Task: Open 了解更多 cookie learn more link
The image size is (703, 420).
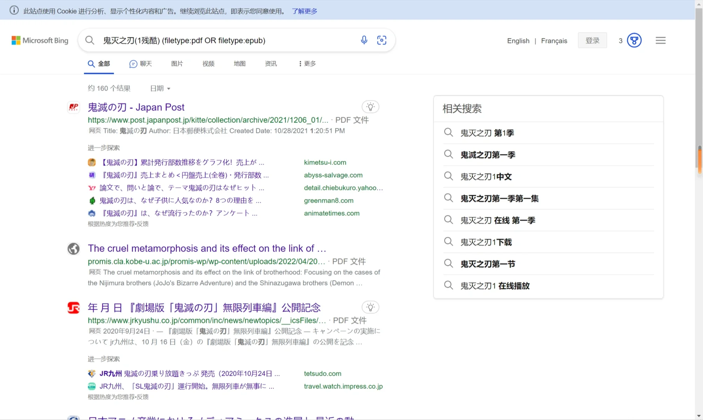Action: tap(305, 11)
